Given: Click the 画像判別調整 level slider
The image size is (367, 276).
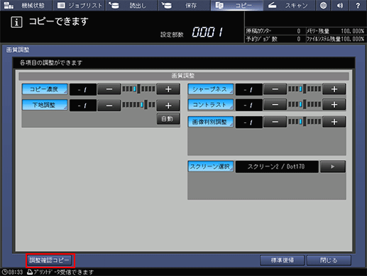Looking at the screenshot, I should coord(305,122).
